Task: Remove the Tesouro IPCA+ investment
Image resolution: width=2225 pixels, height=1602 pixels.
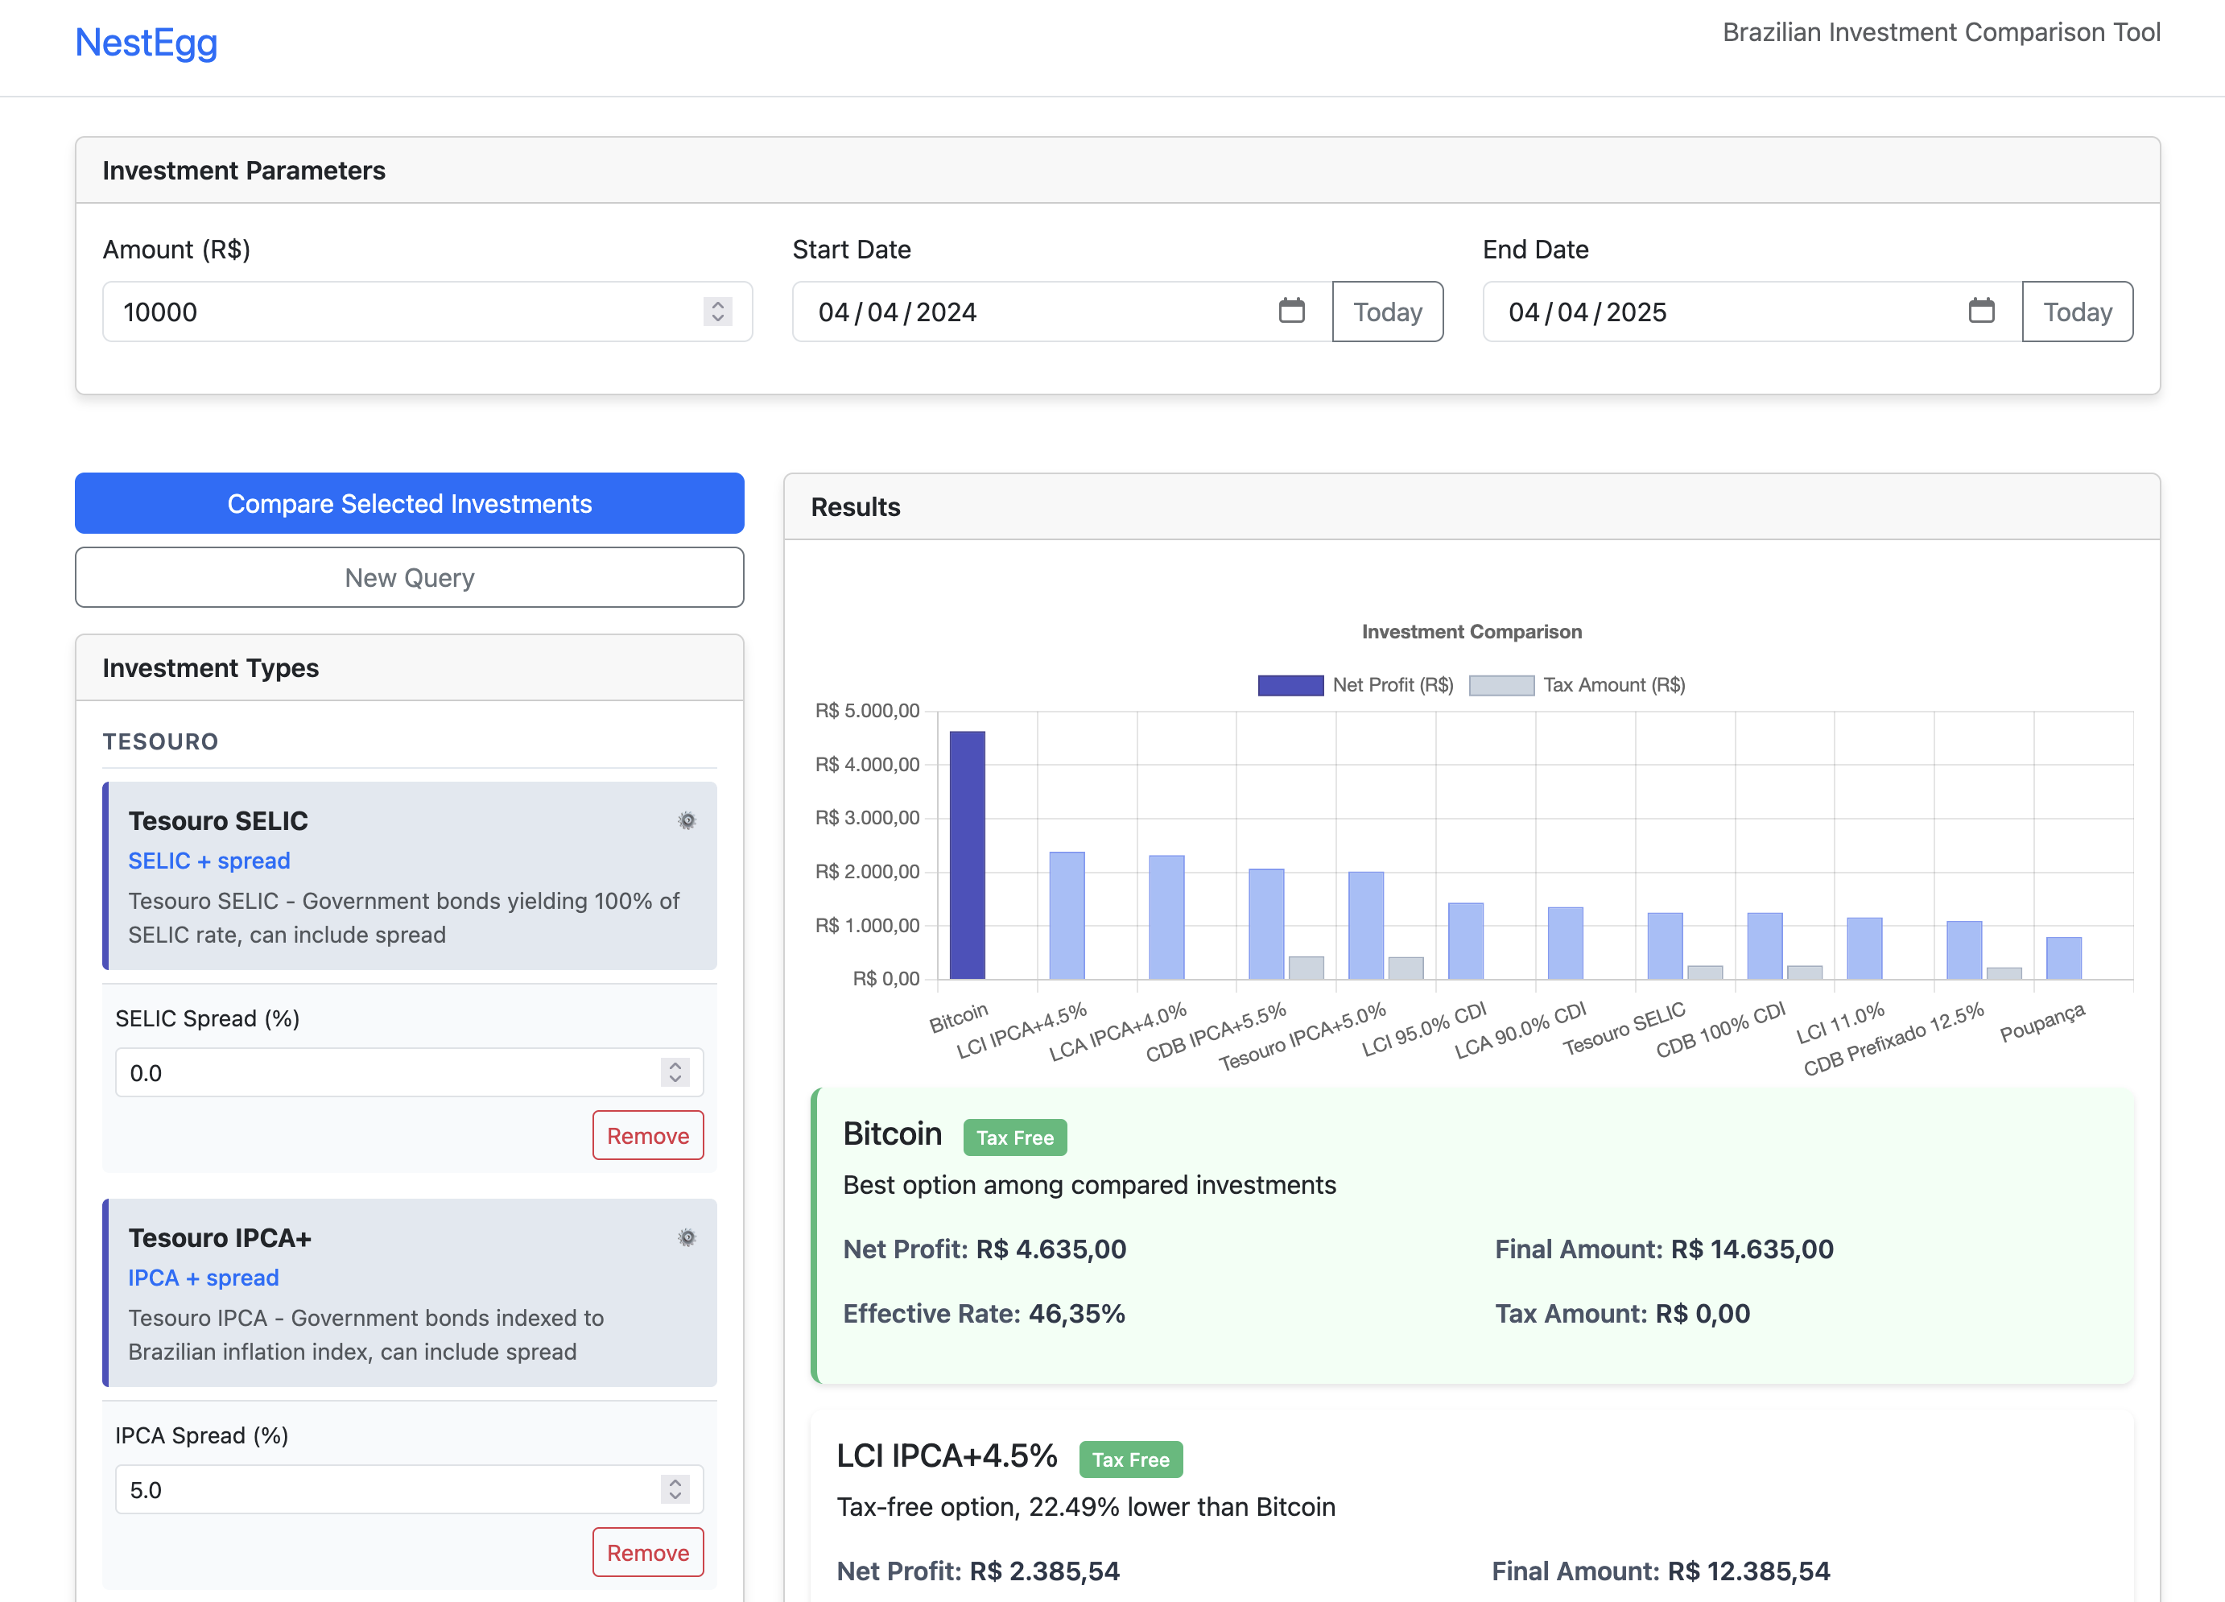Action: pos(647,1552)
